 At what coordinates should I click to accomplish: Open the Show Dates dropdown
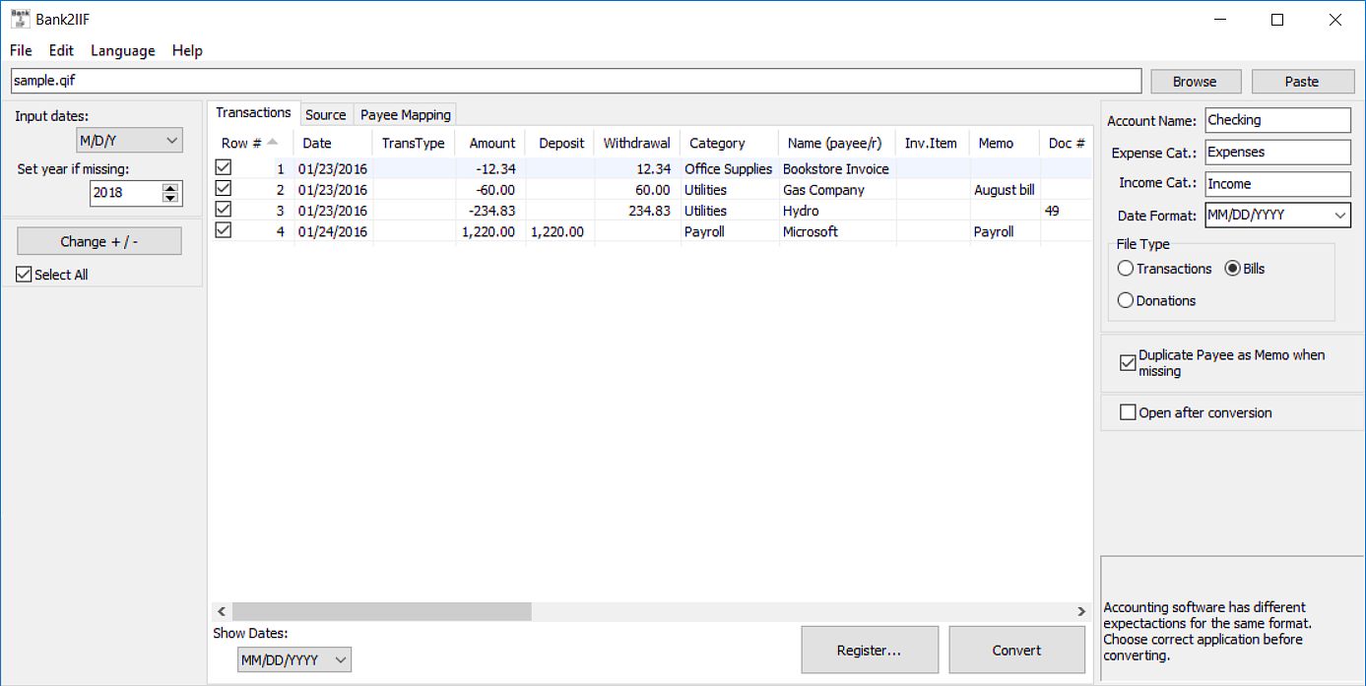[x=293, y=660]
